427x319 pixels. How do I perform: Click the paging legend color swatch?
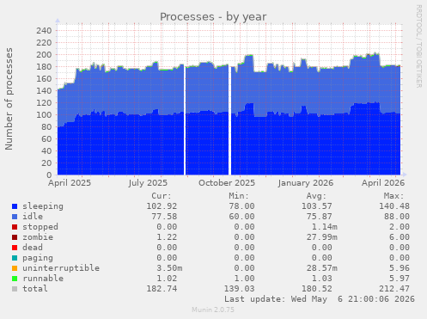point(15,258)
